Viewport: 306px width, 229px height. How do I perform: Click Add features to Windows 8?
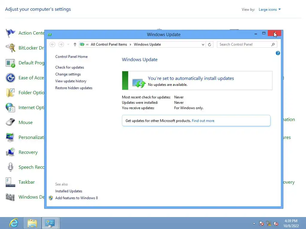[76, 198]
